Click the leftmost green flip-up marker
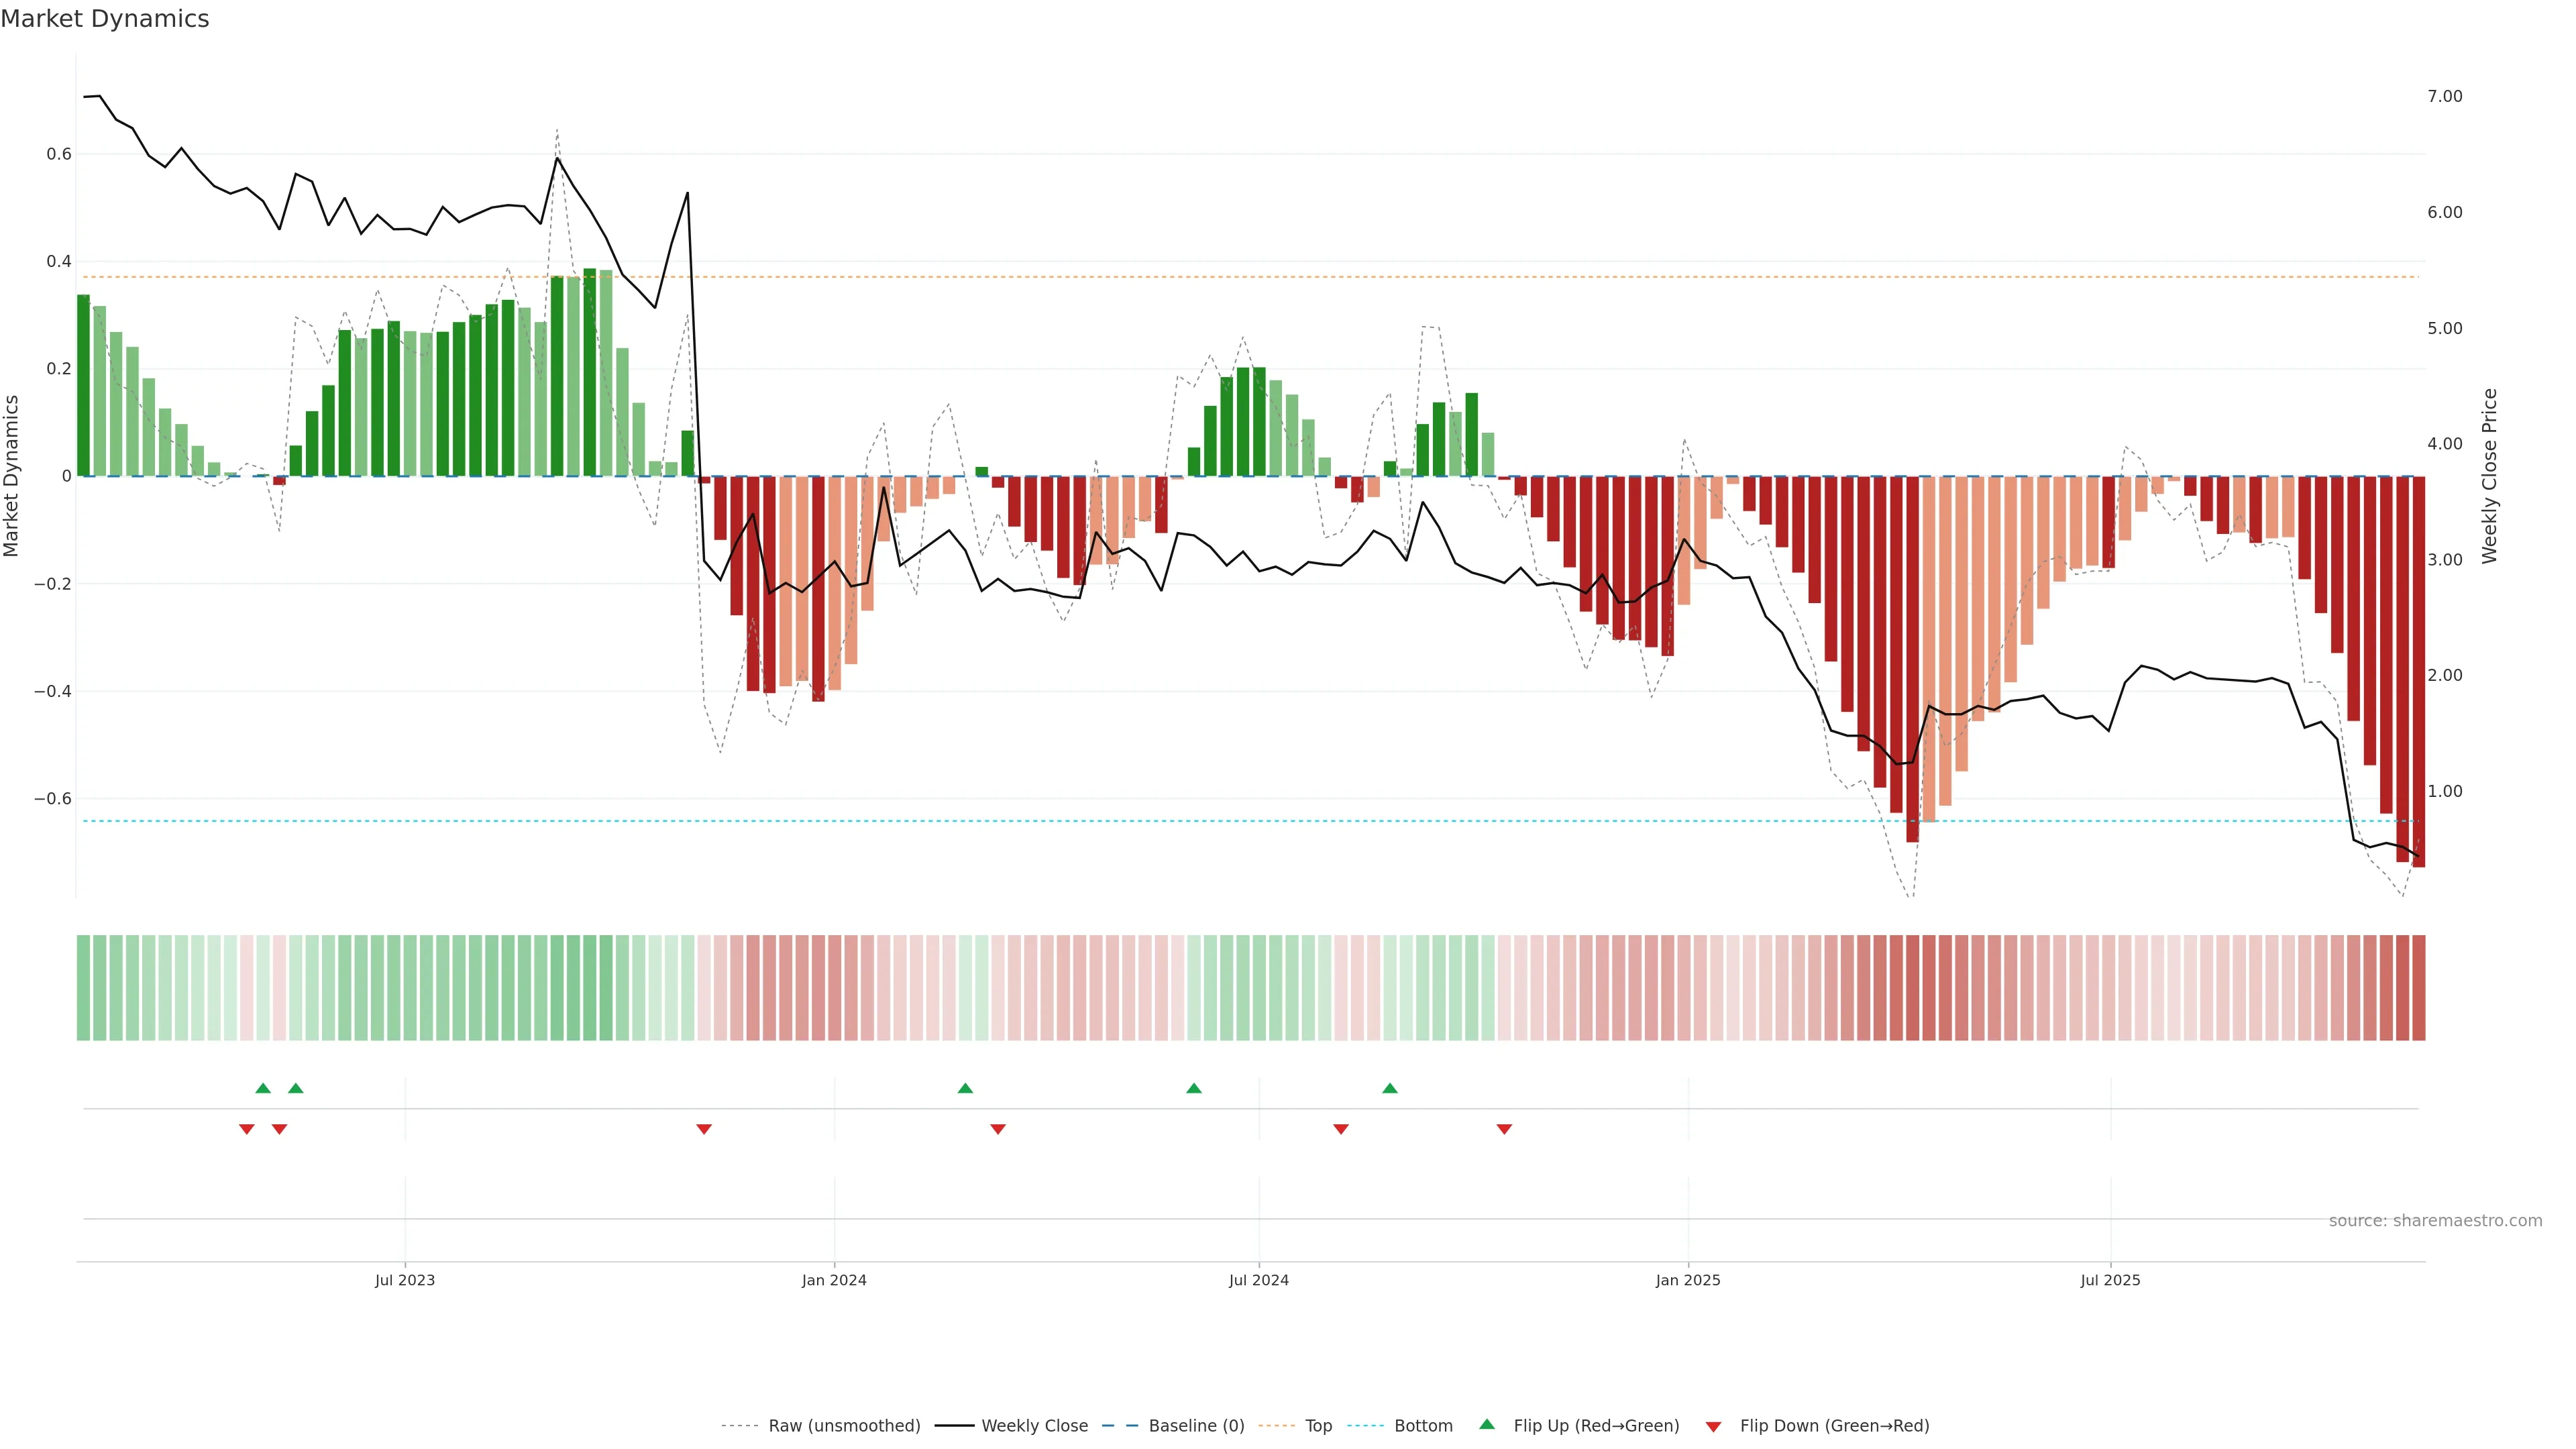Viewport: 2576px width, 1449px height. click(x=263, y=1088)
